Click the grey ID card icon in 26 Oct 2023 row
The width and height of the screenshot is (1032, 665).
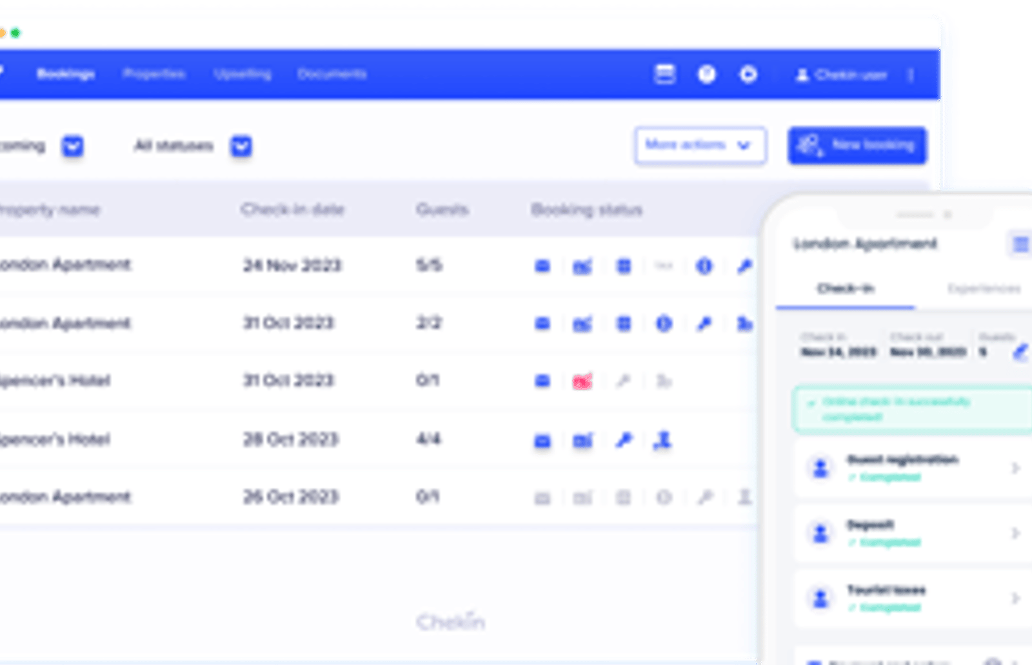(582, 497)
